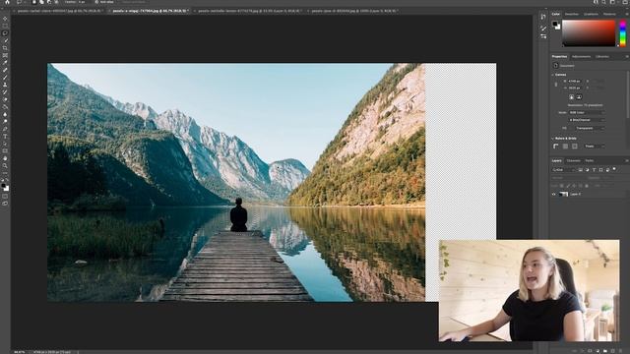This screenshot has width=630, height=354.
Task: Select the Type tool
Action: [x=5, y=137]
